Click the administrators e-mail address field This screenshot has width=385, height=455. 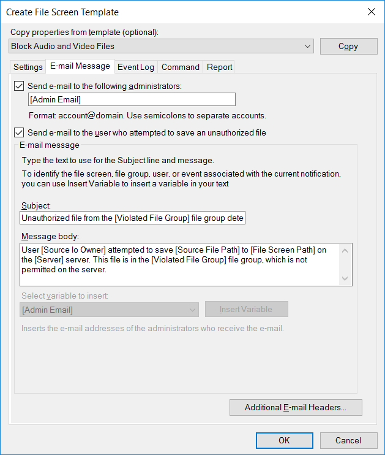tap(132, 99)
